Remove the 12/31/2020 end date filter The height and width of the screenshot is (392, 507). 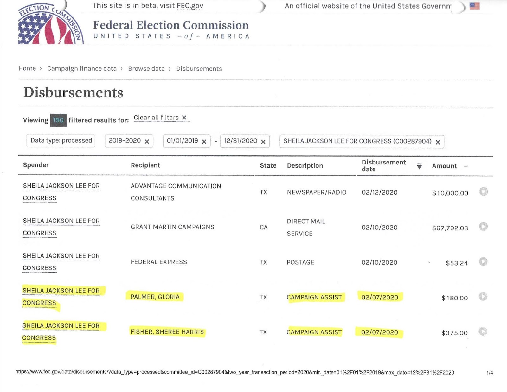(263, 142)
